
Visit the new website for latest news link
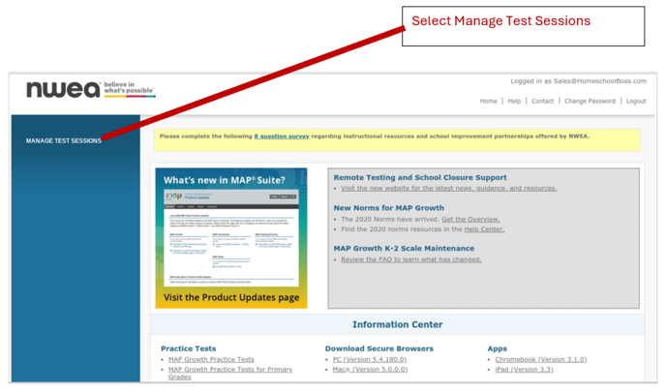tap(448, 188)
